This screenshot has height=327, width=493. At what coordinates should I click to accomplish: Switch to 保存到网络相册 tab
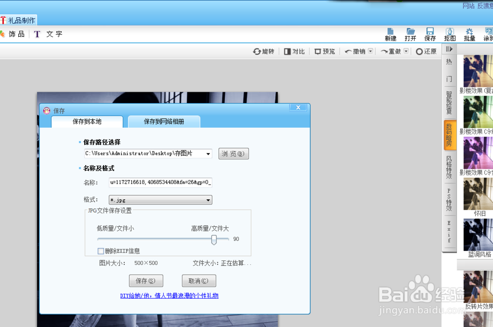(x=164, y=121)
